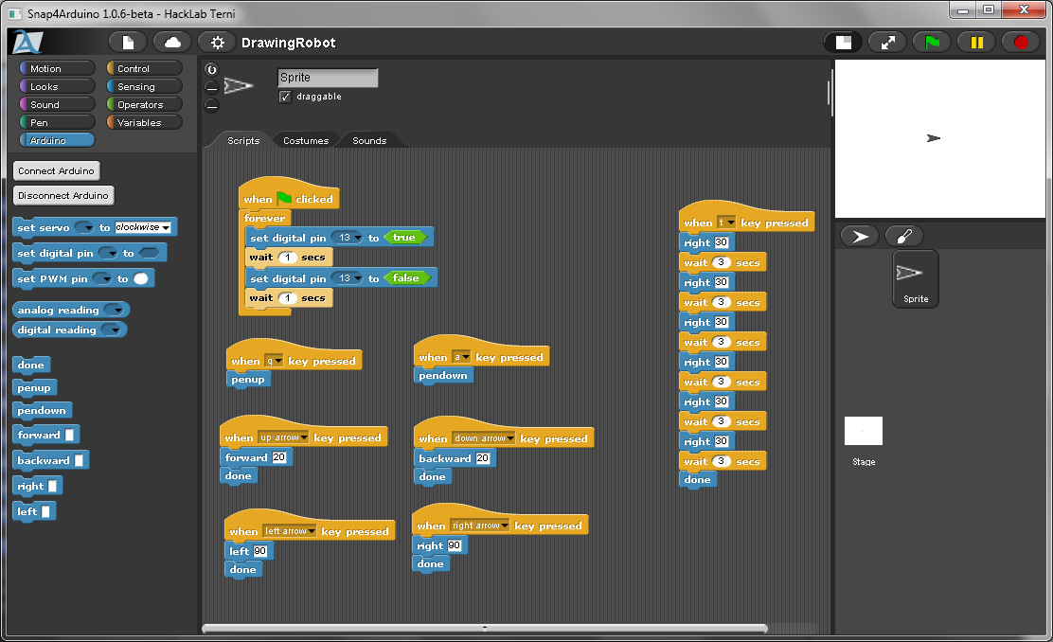Screen dimensions: 1053x642
Task: Toggle the stage size icon
Action: [x=842, y=43]
